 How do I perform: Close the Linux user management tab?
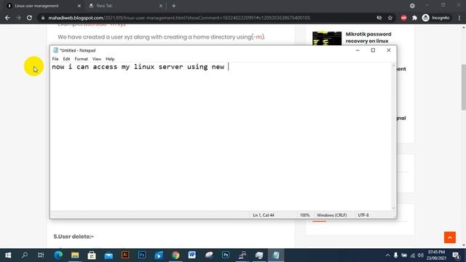pyautogui.click(x=79, y=6)
